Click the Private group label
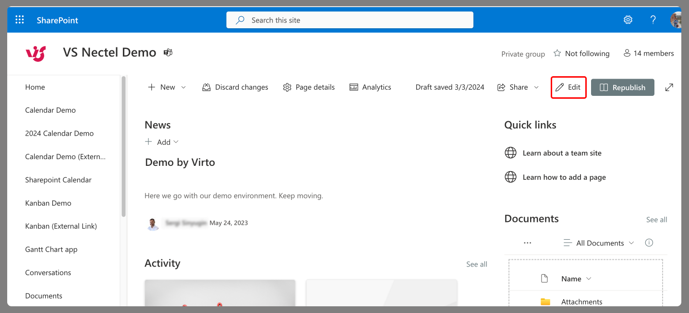 click(523, 54)
